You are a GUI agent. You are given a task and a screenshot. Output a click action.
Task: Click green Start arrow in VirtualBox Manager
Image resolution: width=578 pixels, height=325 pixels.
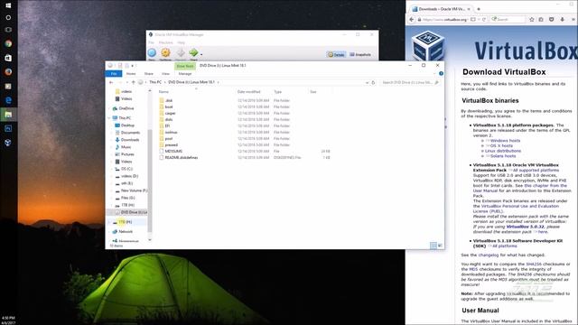coord(193,53)
